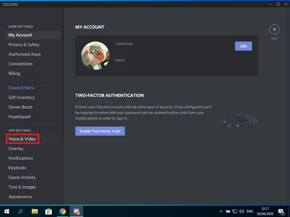Select Server Boost in the sidebar

(20, 107)
